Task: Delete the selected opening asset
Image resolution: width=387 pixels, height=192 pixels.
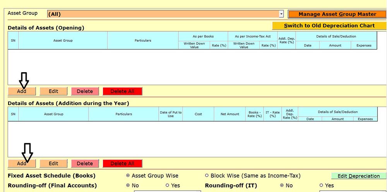Action: pyautogui.click(x=85, y=91)
